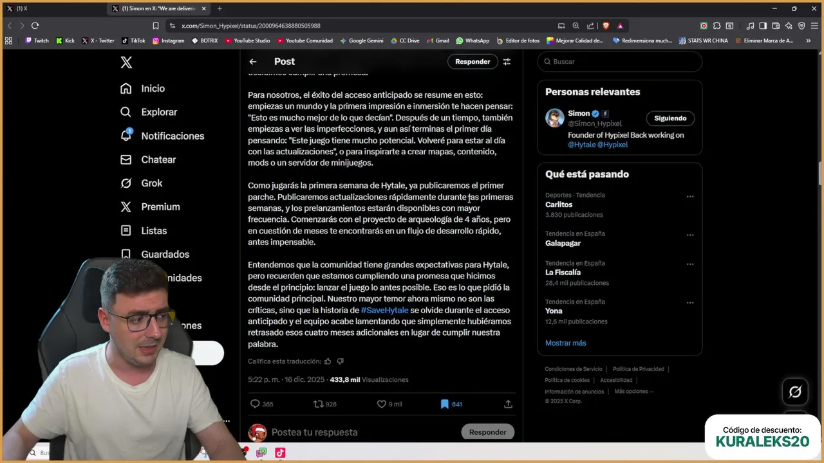Open Explorar in the sidebar
This screenshot has width=824, height=463.
pyautogui.click(x=149, y=112)
